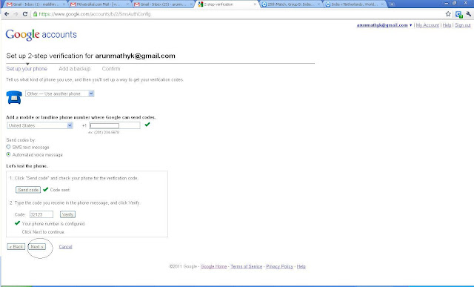Click the Add a backup step
This screenshot has width=474, height=287.
click(x=75, y=69)
